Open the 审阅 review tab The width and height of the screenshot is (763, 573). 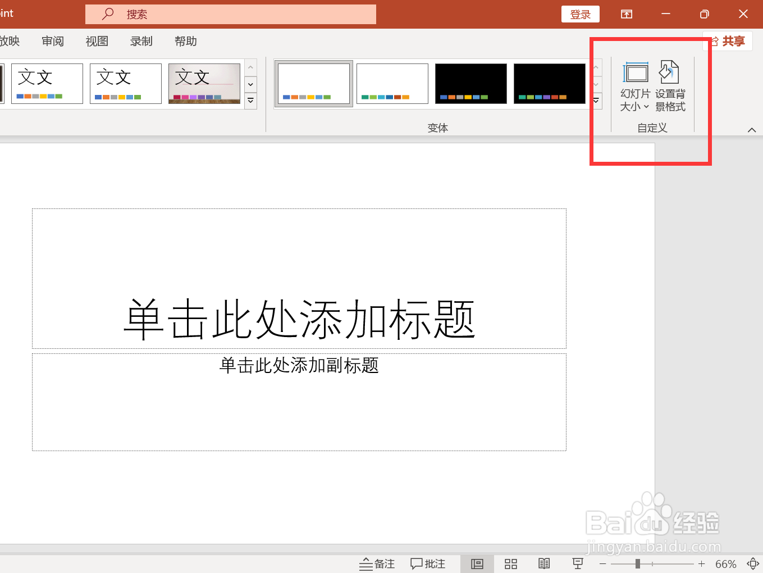click(x=53, y=41)
